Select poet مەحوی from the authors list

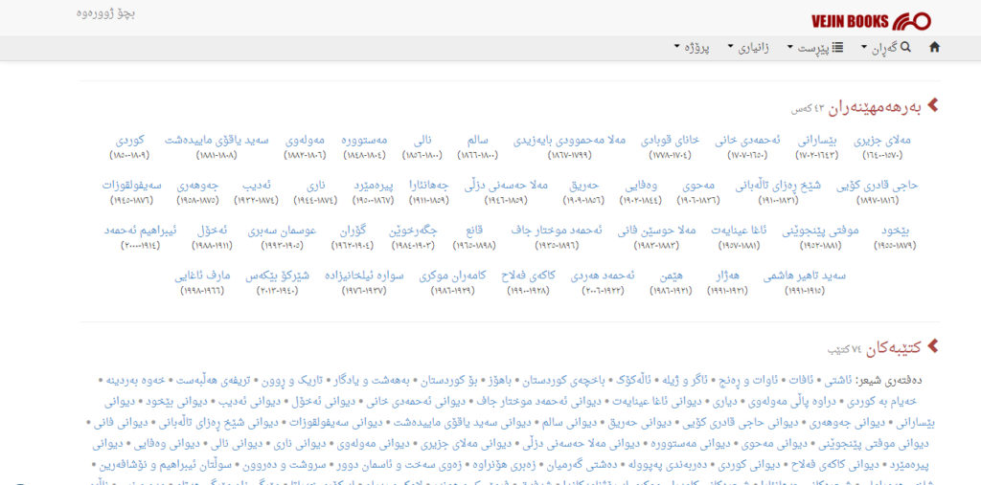tap(697, 185)
